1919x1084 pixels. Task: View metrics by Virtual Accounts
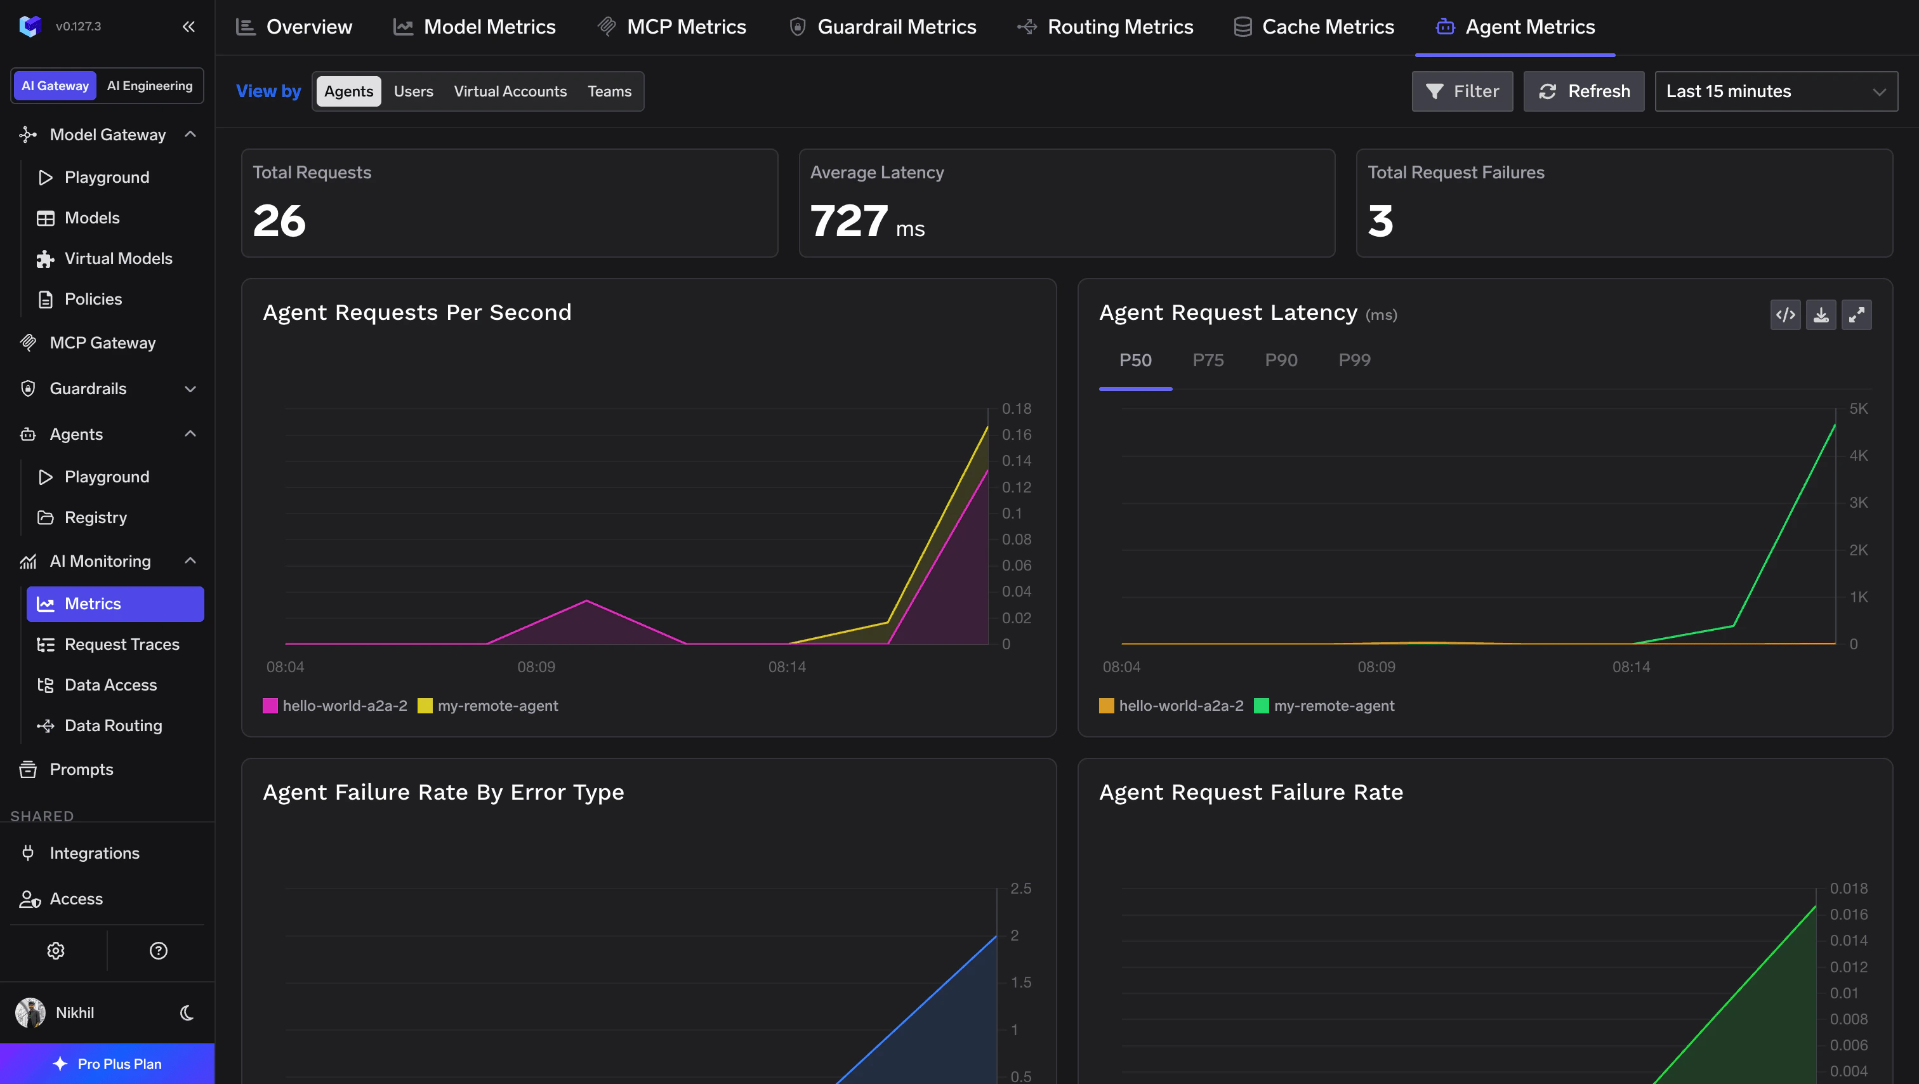tap(510, 91)
